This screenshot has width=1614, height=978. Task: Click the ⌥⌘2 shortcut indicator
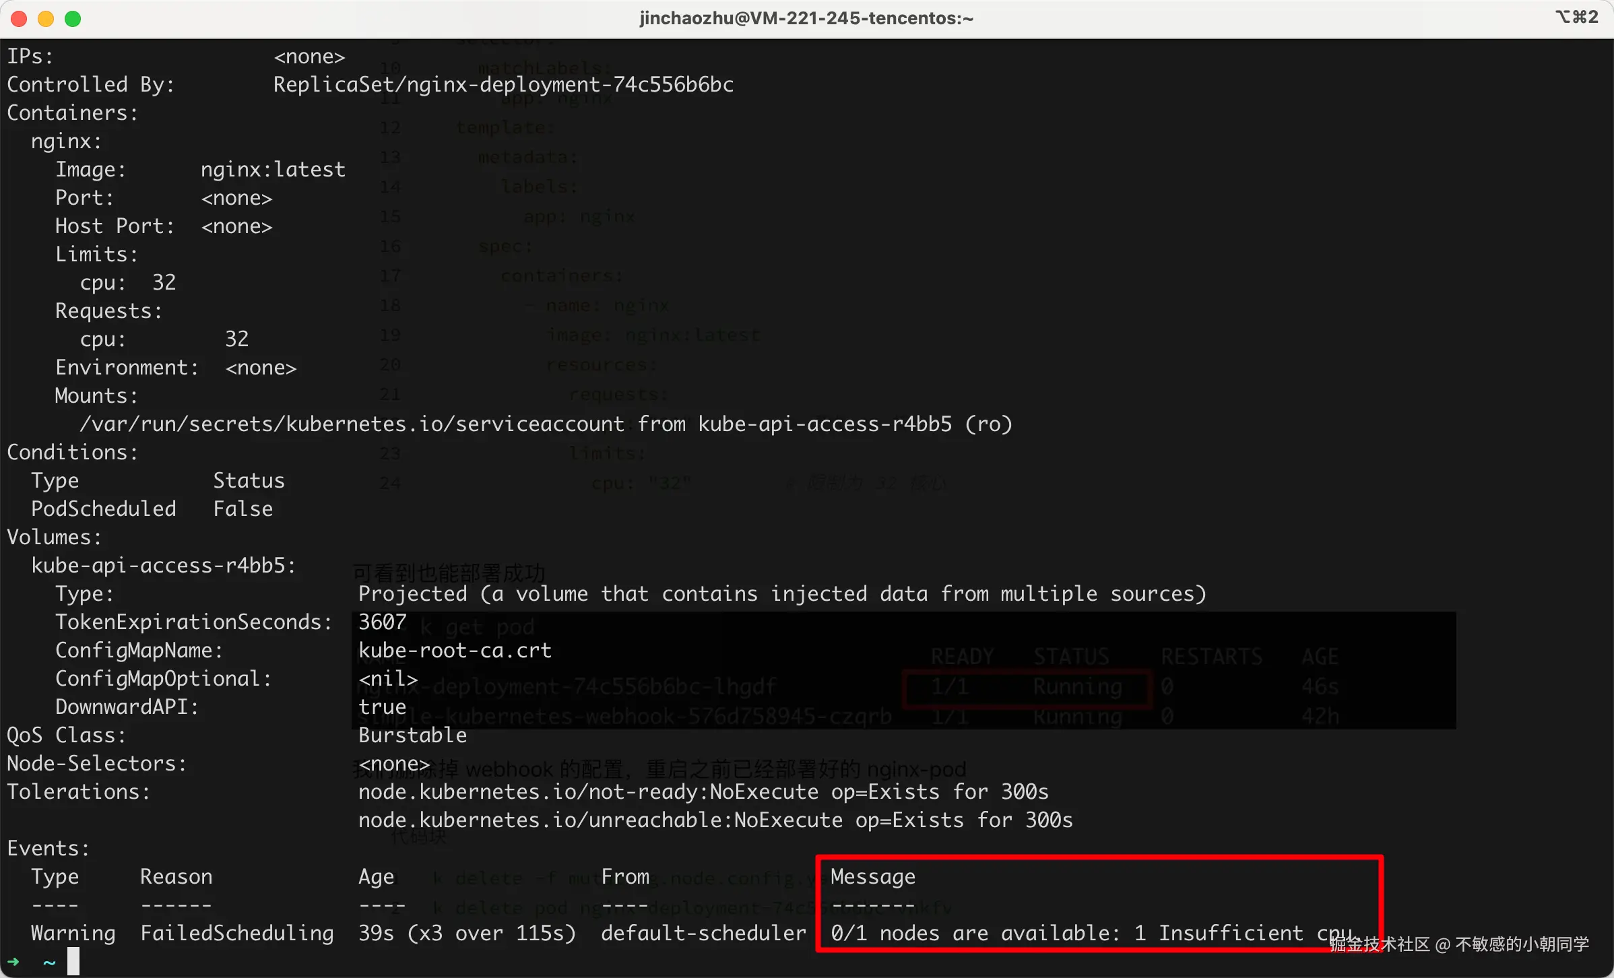[1576, 17]
